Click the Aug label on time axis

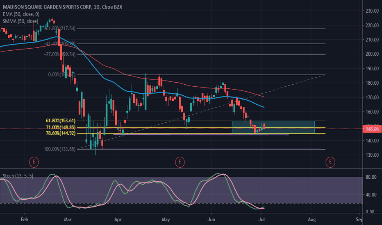pyautogui.click(x=312, y=219)
